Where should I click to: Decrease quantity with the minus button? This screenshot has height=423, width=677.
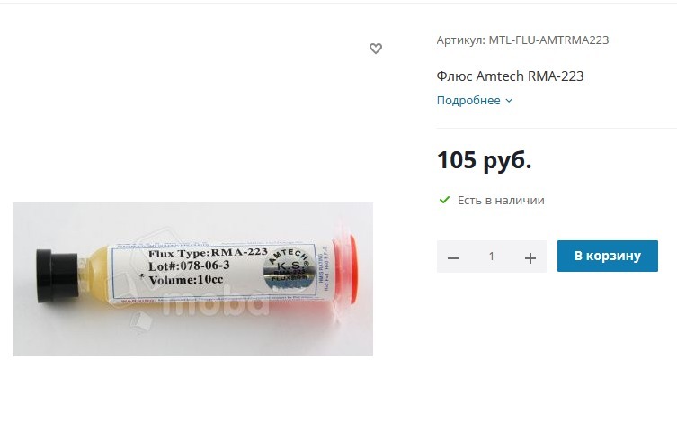pyautogui.click(x=453, y=258)
